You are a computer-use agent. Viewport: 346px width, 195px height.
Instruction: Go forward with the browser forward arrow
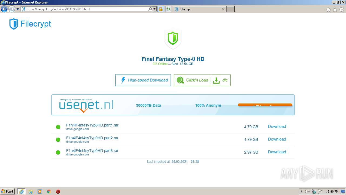tap(12, 9)
